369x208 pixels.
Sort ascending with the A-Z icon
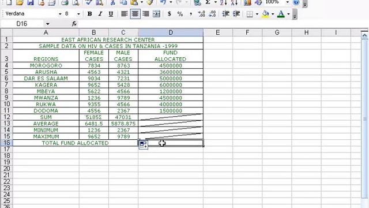(223, 2)
